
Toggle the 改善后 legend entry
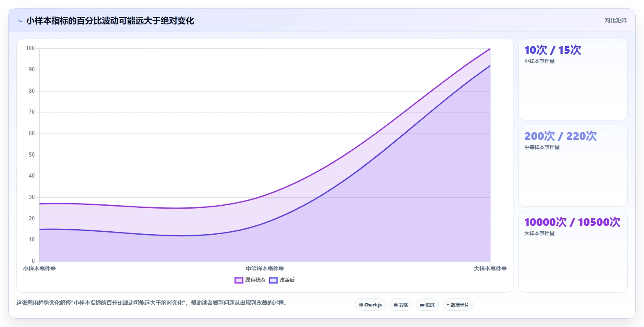click(x=282, y=280)
